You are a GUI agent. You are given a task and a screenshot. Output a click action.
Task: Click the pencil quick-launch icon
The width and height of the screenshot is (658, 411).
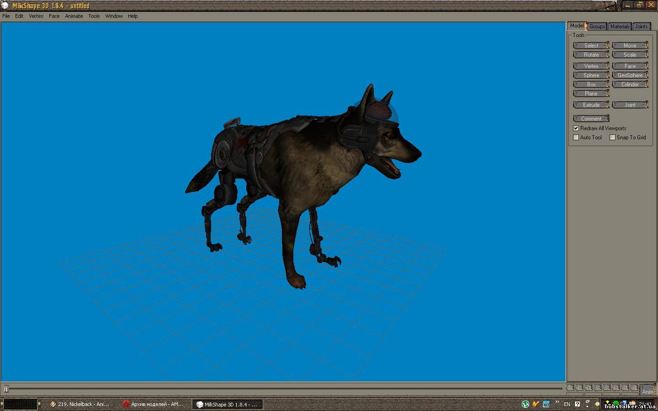point(536,404)
